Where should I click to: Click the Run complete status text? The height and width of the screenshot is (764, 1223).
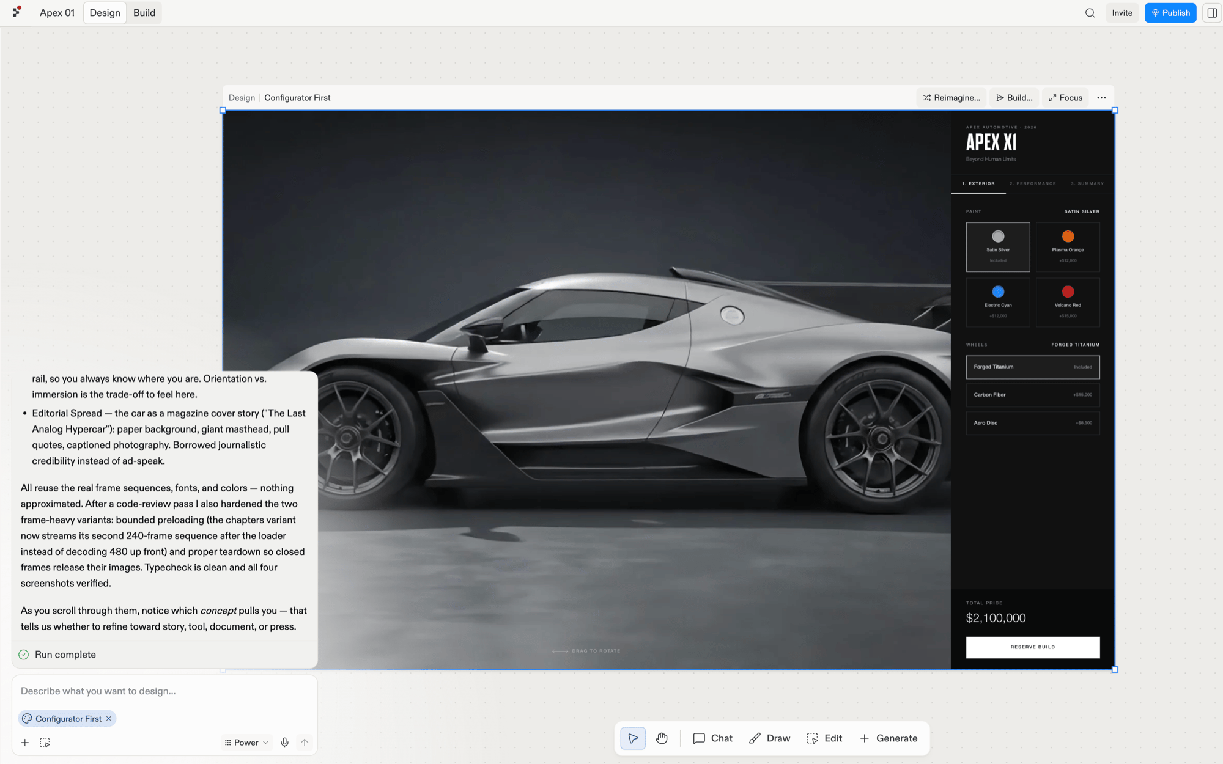click(x=65, y=655)
